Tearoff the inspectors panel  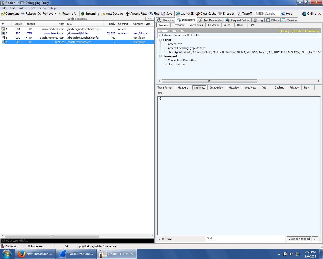coord(245,14)
